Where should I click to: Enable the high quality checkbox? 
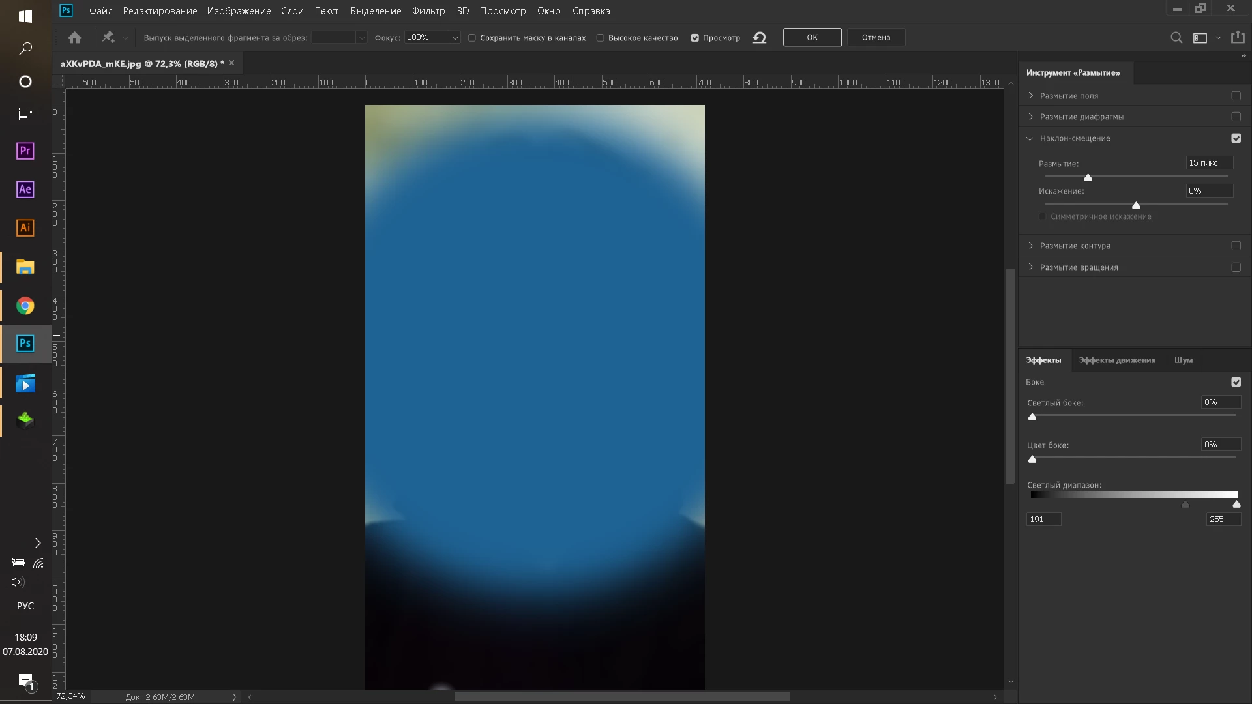(x=601, y=38)
